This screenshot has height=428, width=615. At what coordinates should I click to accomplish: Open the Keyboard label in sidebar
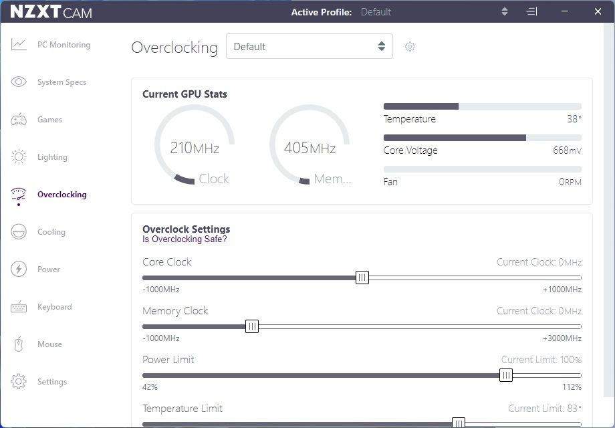55,307
